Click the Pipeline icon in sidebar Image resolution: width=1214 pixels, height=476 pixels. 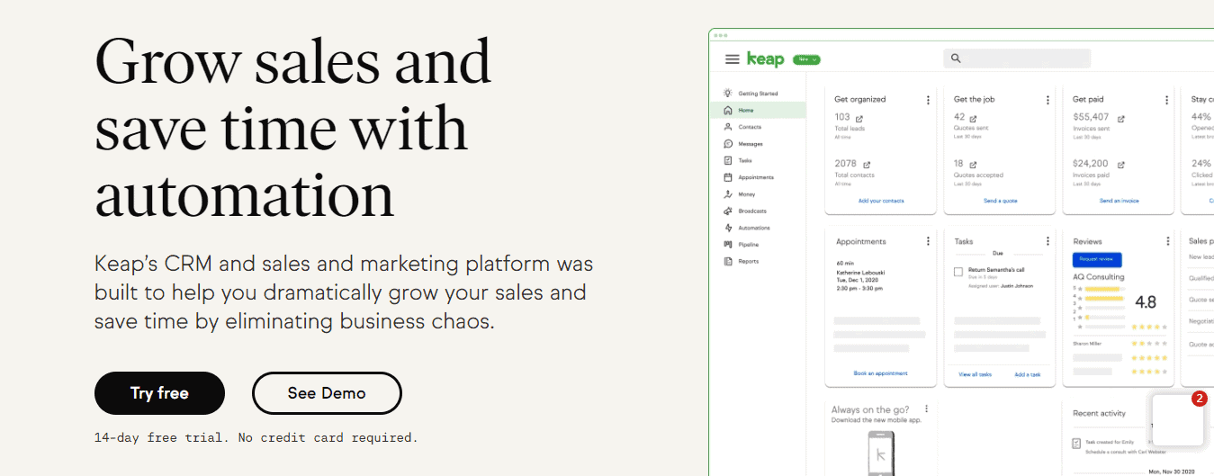tap(728, 245)
